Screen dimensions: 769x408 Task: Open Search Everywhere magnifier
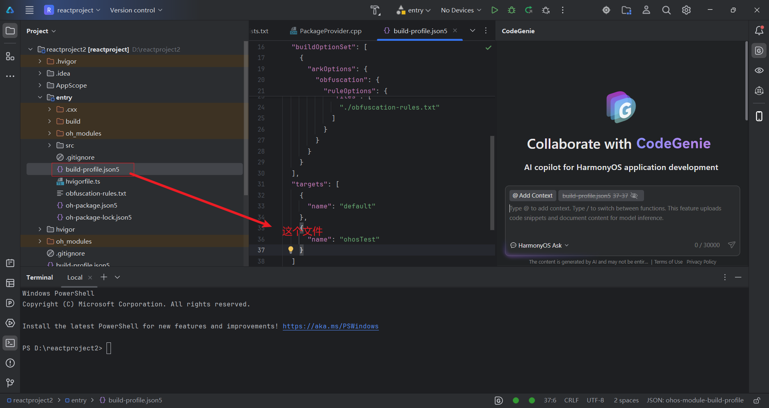coord(666,10)
